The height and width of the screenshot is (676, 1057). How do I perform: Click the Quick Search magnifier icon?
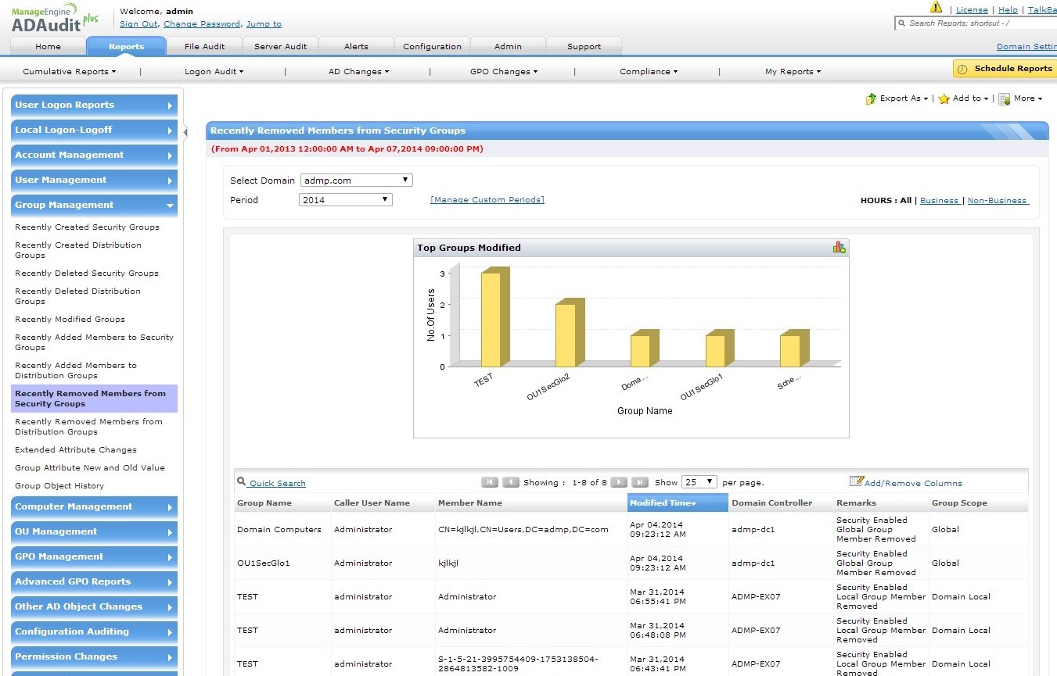[x=242, y=482]
